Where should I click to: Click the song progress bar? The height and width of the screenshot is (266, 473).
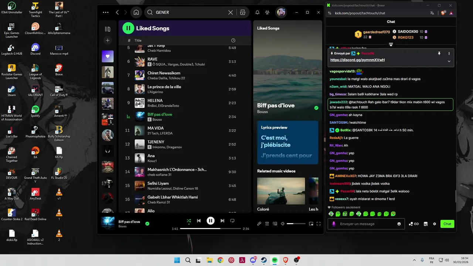[211, 229]
